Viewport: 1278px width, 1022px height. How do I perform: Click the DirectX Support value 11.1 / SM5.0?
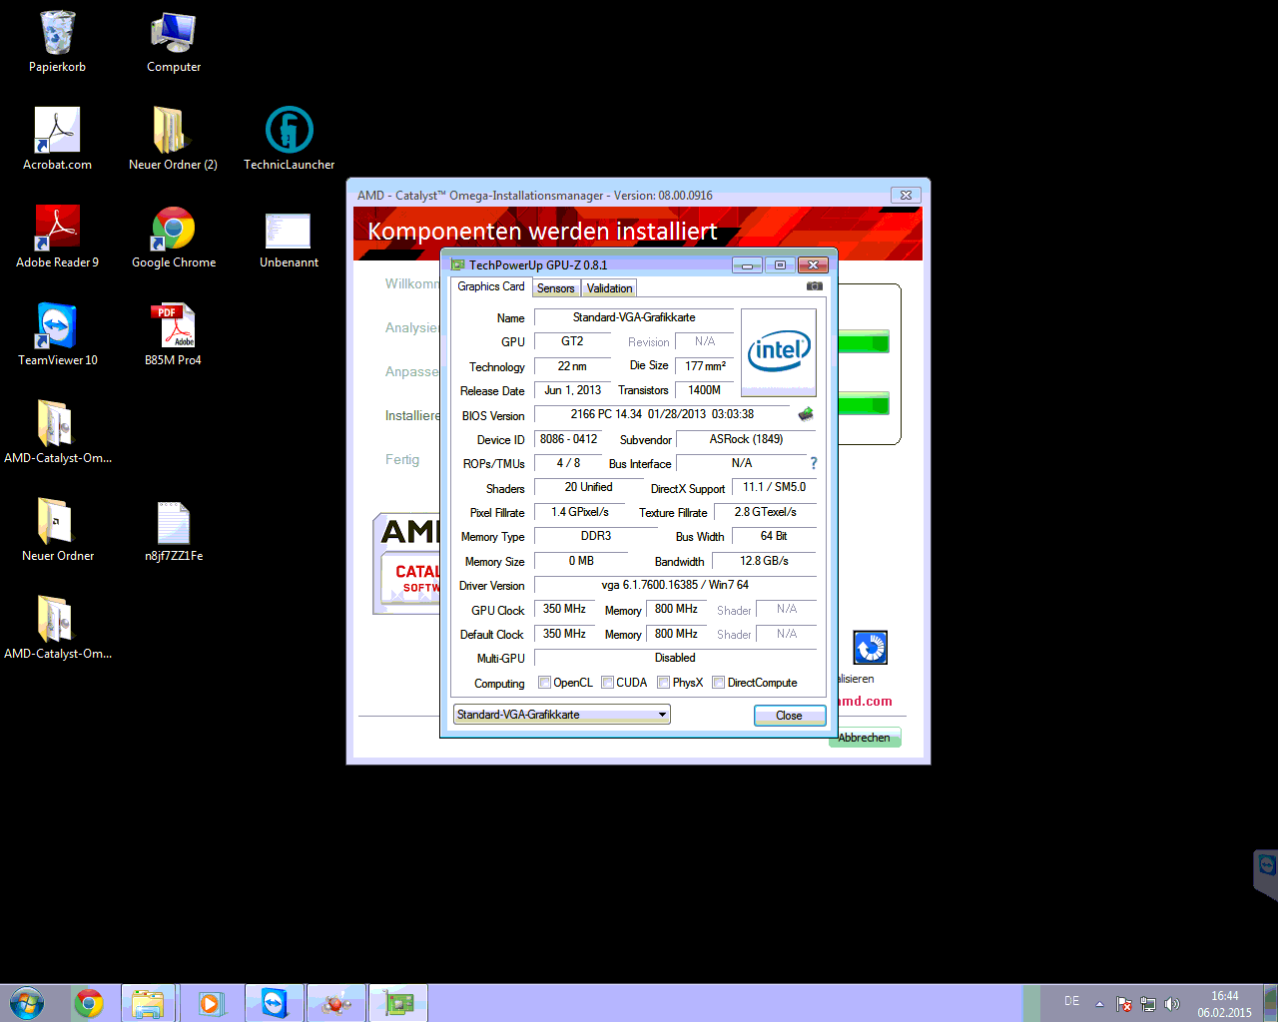pos(774,487)
